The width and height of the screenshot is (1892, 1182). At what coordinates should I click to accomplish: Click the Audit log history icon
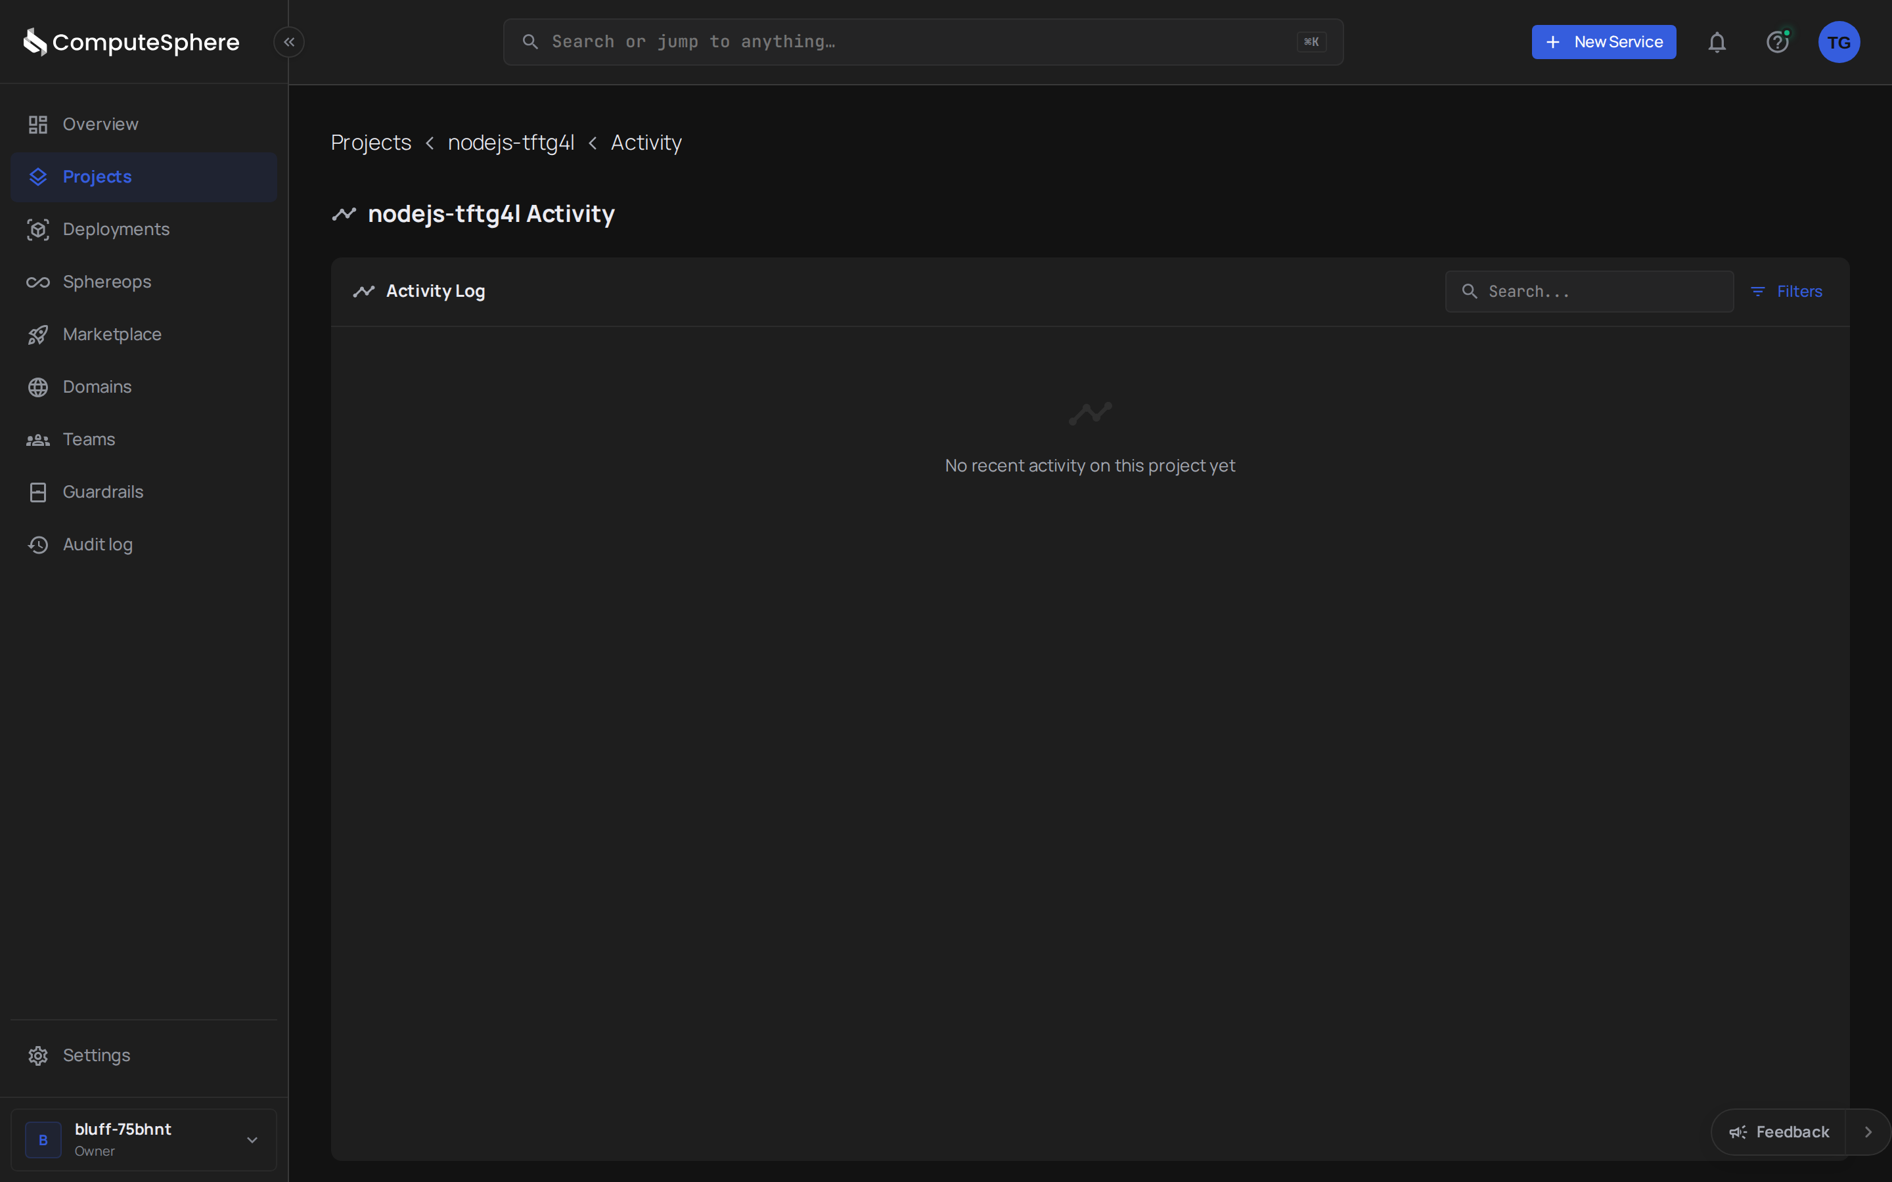[x=37, y=544]
